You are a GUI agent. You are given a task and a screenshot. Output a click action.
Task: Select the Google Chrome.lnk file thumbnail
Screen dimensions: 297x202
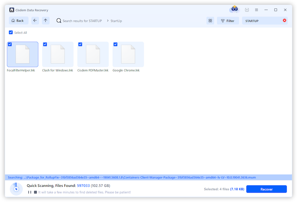click(x=128, y=54)
